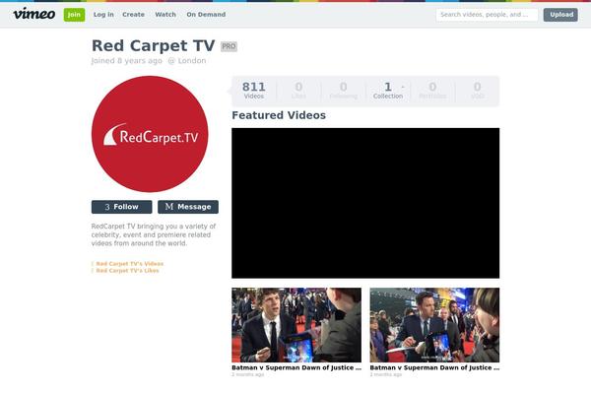Click the London location text
The image size is (591, 394).
pos(192,61)
